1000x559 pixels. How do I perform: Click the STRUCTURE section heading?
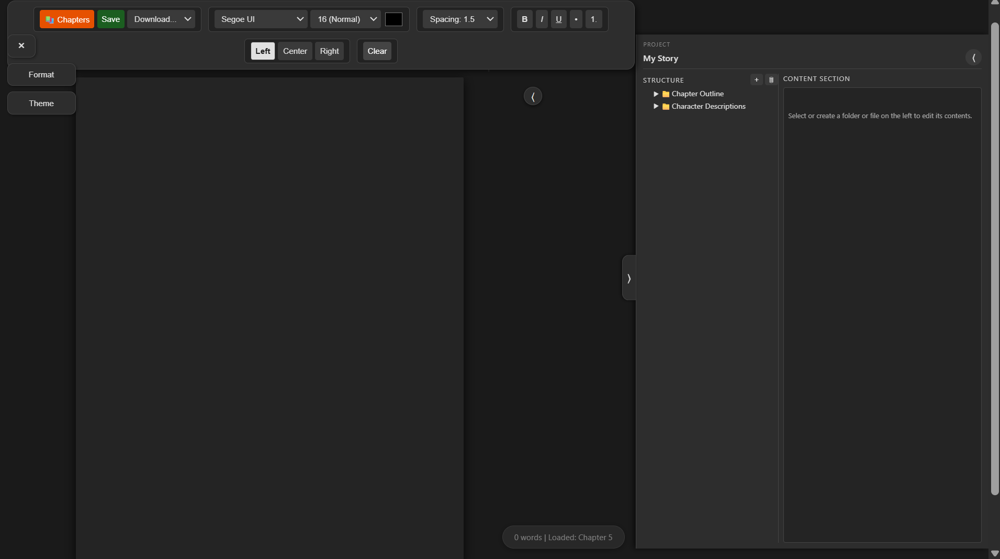(x=663, y=80)
